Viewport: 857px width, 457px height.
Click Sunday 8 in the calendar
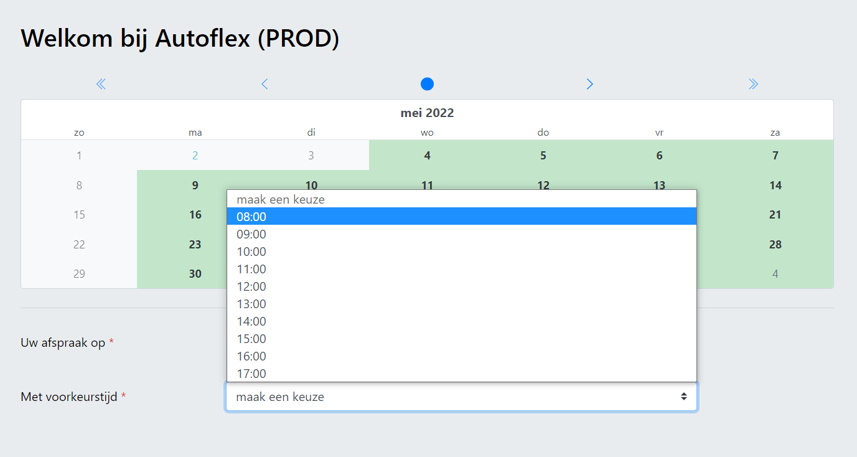click(79, 185)
